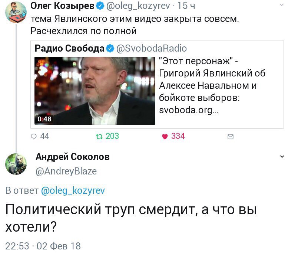Open the @oleg_kozyrev reply mention link
Image resolution: width=288 pixels, height=255 pixels.
pyautogui.click(x=73, y=191)
